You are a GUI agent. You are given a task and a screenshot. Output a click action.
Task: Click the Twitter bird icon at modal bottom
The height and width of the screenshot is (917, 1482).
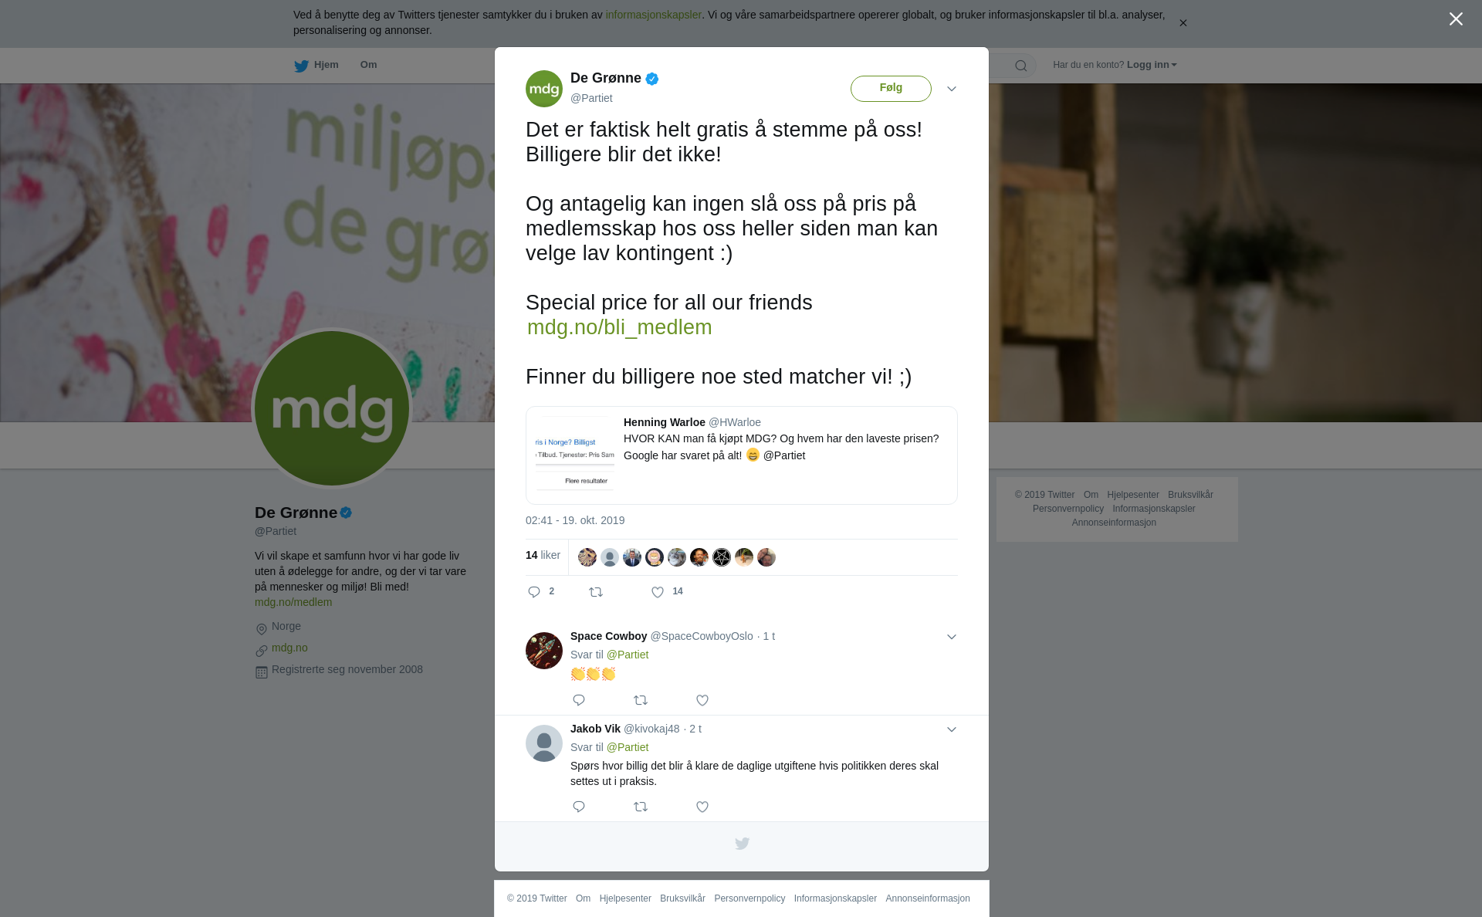[742, 844]
